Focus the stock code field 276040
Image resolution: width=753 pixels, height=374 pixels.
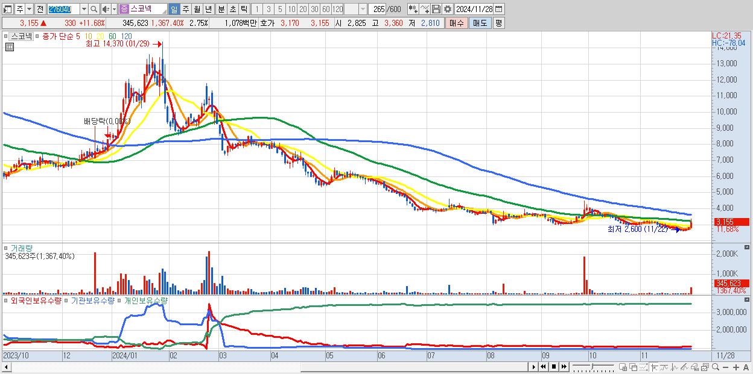click(63, 9)
